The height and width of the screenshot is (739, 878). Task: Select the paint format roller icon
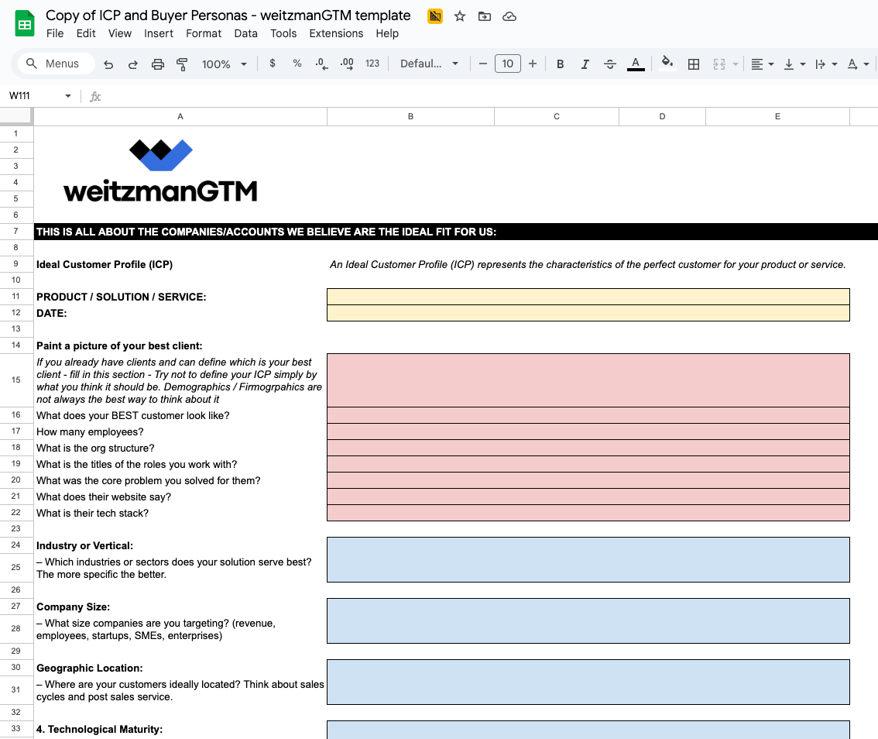182,64
